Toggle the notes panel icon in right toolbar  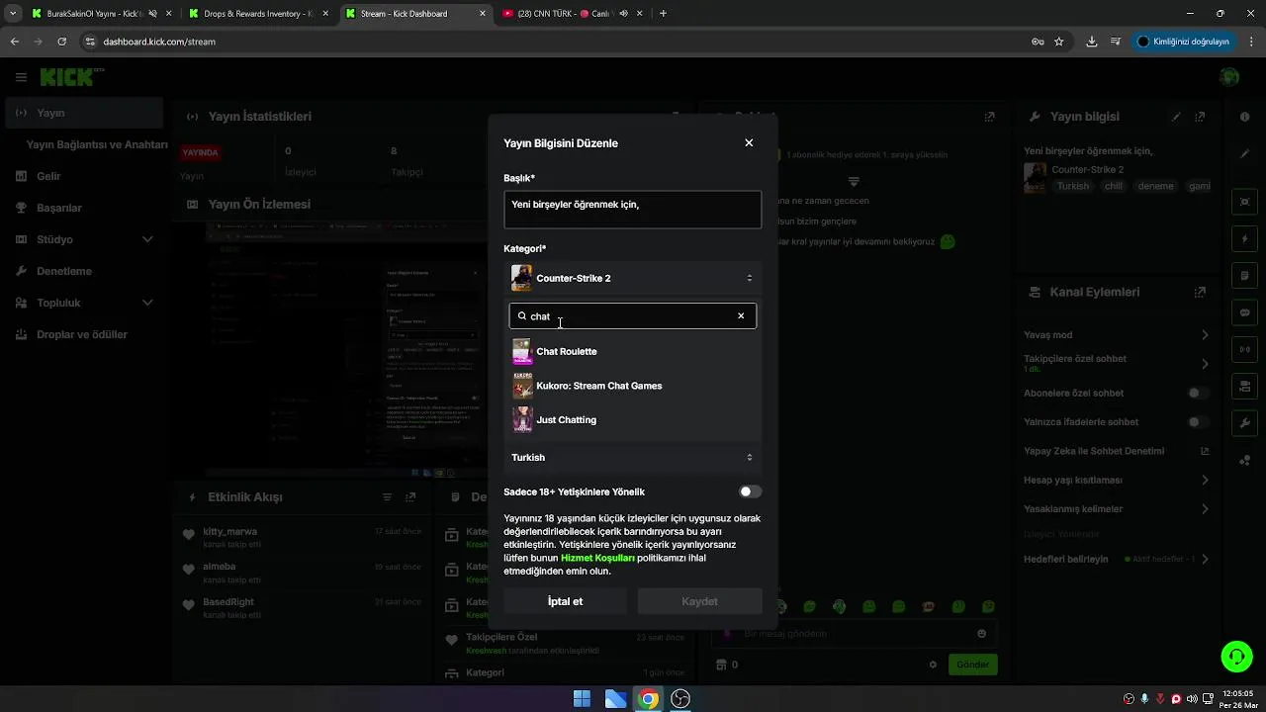click(1245, 276)
